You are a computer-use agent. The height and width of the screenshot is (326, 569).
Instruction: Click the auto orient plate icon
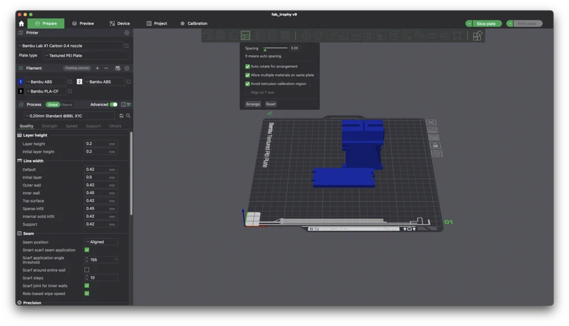pos(432,130)
